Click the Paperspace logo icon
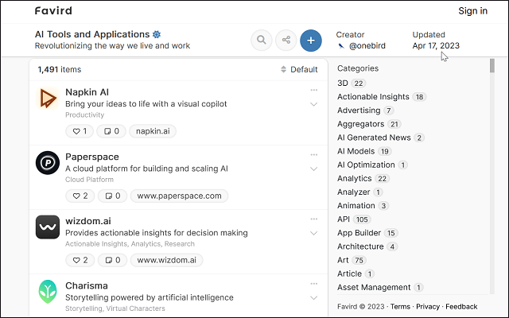The height and width of the screenshot is (318, 509). [48, 163]
